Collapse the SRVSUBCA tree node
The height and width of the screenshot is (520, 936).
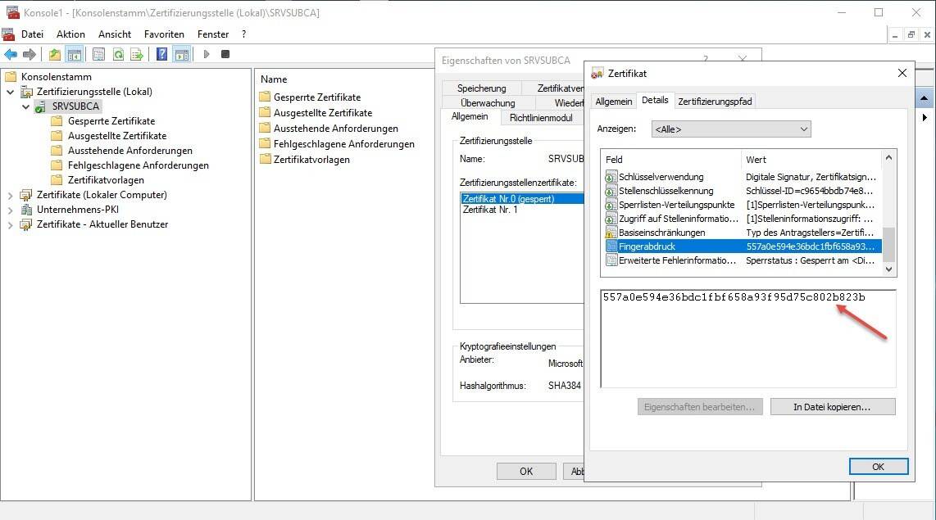click(x=26, y=106)
